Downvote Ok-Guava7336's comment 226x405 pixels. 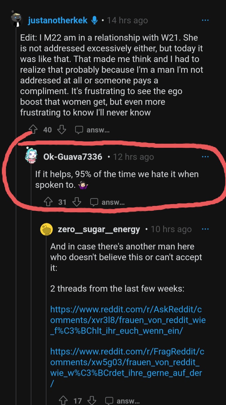pos(77,202)
